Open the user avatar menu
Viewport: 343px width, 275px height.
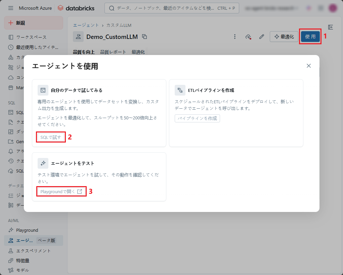tap(333, 8)
